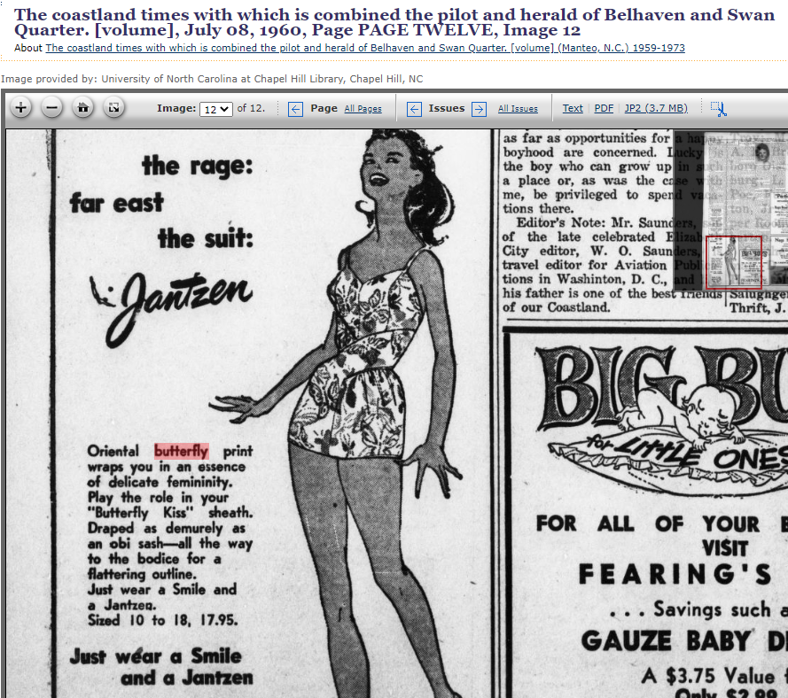Click the red navigator box in thumbnail

[x=734, y=262]
